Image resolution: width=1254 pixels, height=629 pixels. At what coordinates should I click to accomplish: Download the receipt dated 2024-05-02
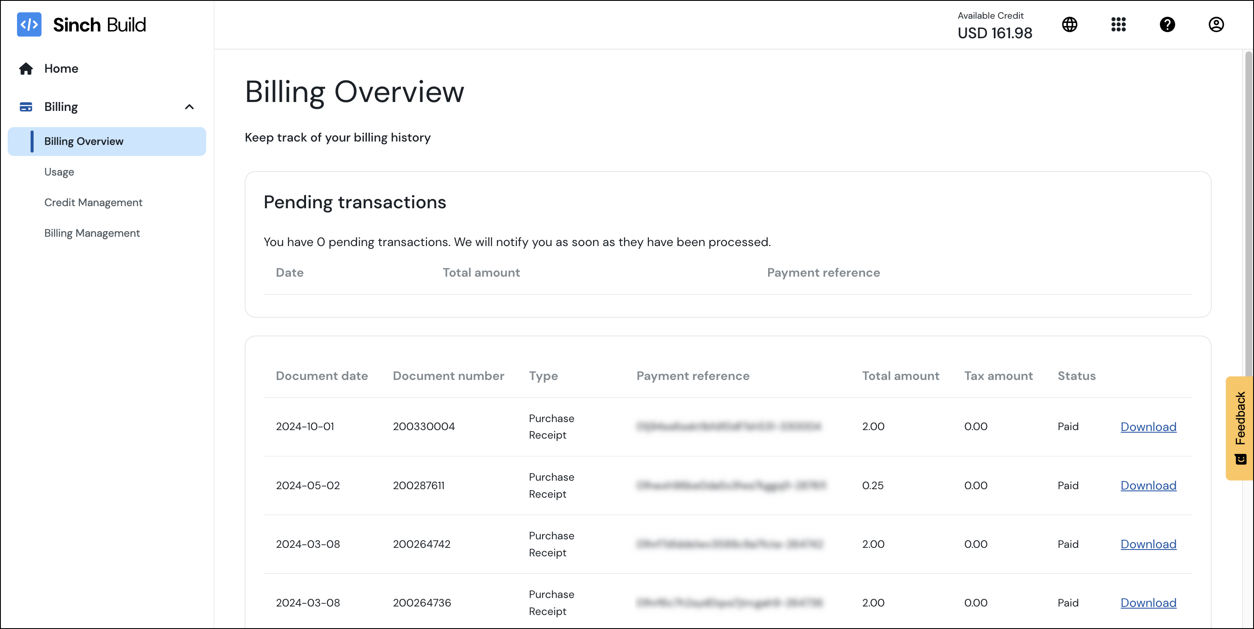coord(1148,485)
